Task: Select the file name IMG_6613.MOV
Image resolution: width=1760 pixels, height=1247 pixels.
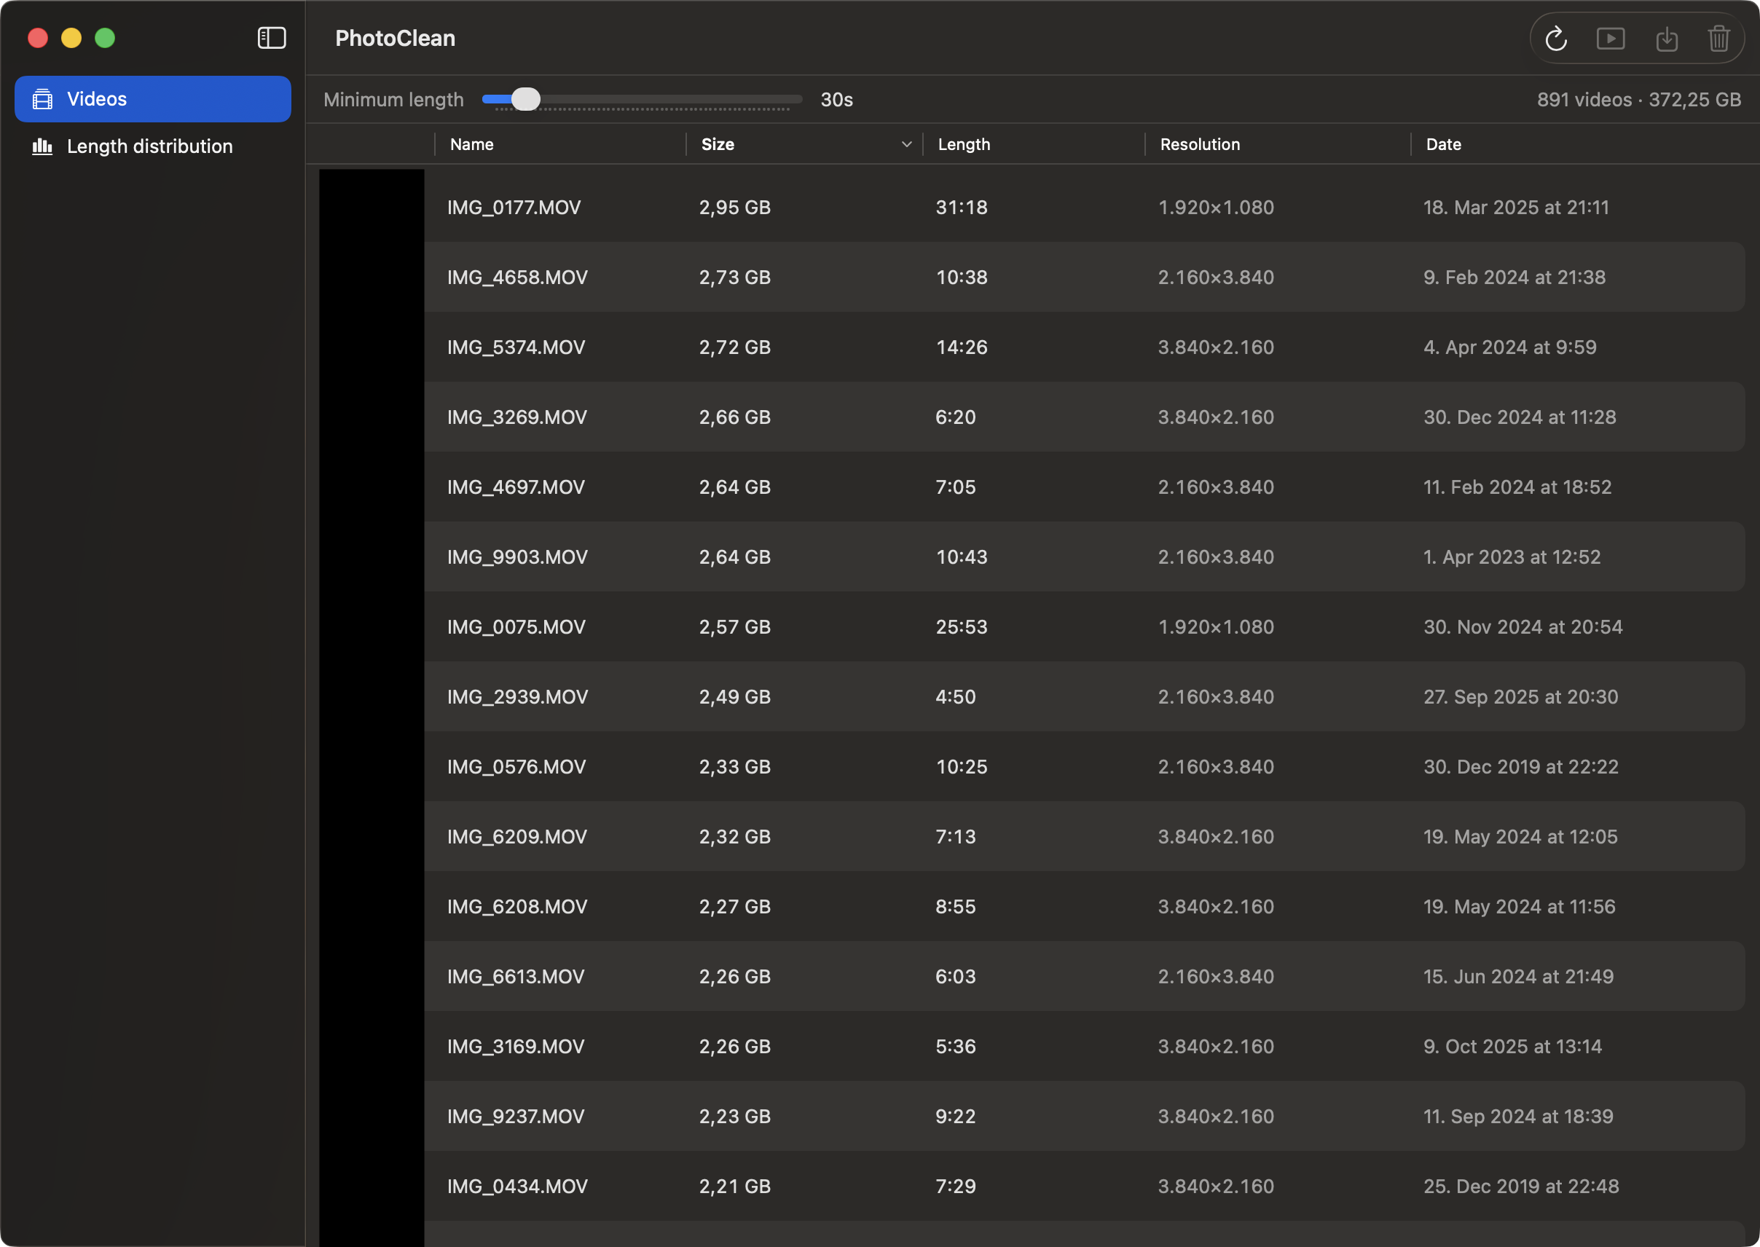Action: [515, 976]
